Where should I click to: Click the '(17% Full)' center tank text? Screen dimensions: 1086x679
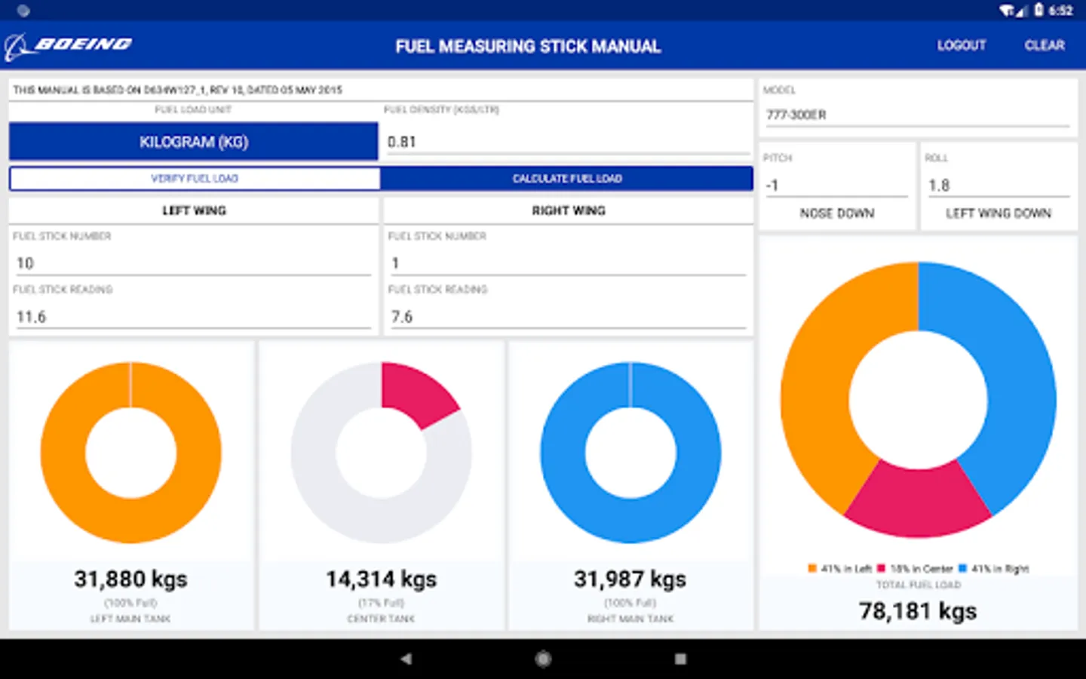click(x=381, y=603)
